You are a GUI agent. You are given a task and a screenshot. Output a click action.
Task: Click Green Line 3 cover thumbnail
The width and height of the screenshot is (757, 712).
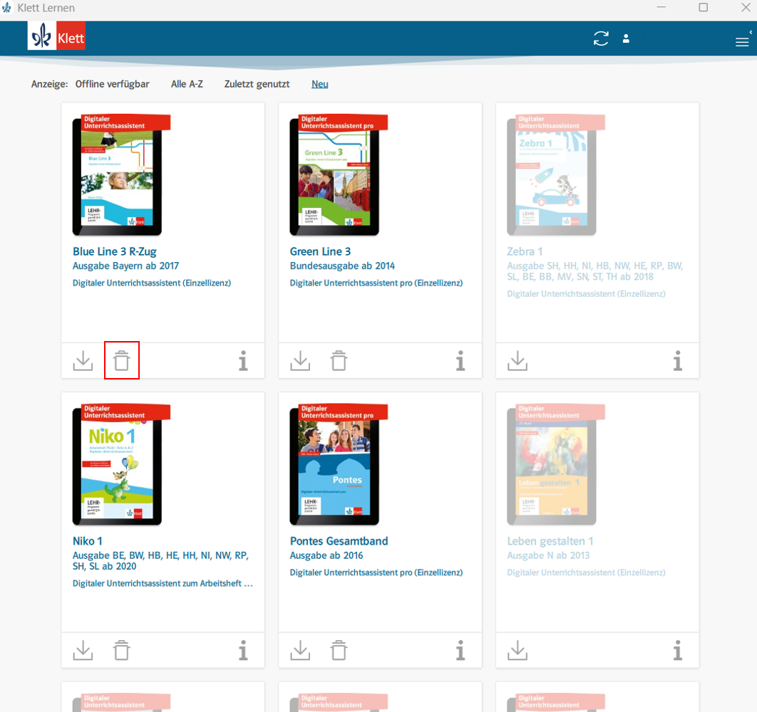tap(338, 175)
